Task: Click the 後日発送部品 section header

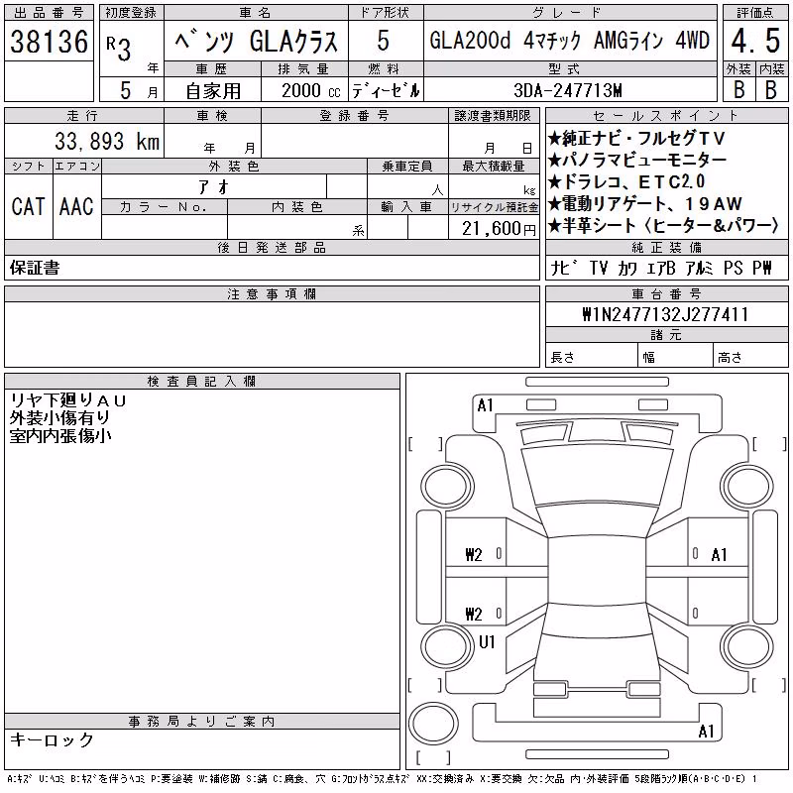Action: 272,247
